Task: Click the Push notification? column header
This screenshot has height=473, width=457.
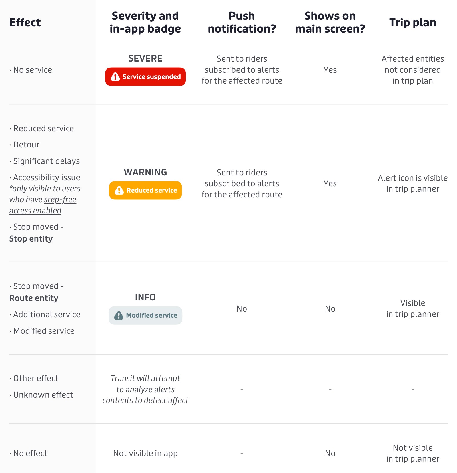Action: pyautogui.click(x=242, y=22)
